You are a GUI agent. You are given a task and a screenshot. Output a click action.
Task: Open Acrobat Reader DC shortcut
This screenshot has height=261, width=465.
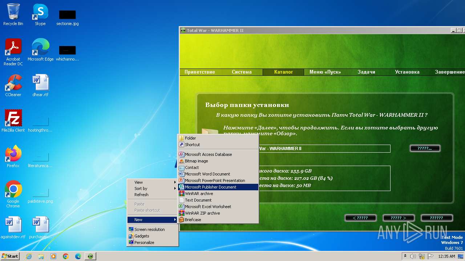(x=13, y=52)
